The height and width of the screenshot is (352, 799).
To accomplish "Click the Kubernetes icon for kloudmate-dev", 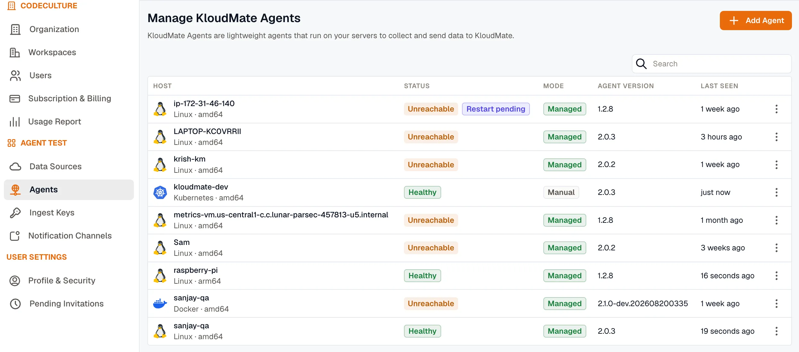I will (160, 192).
